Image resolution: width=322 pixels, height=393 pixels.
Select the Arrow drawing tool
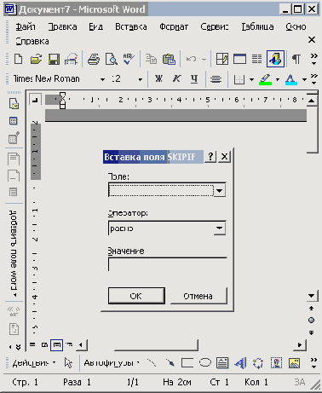pyautogui.click(x=170, y=363)
